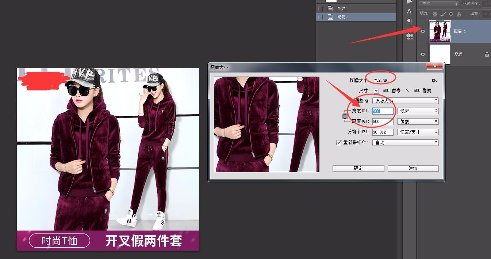Open the Paragraph panel icon

click(410, 21)
